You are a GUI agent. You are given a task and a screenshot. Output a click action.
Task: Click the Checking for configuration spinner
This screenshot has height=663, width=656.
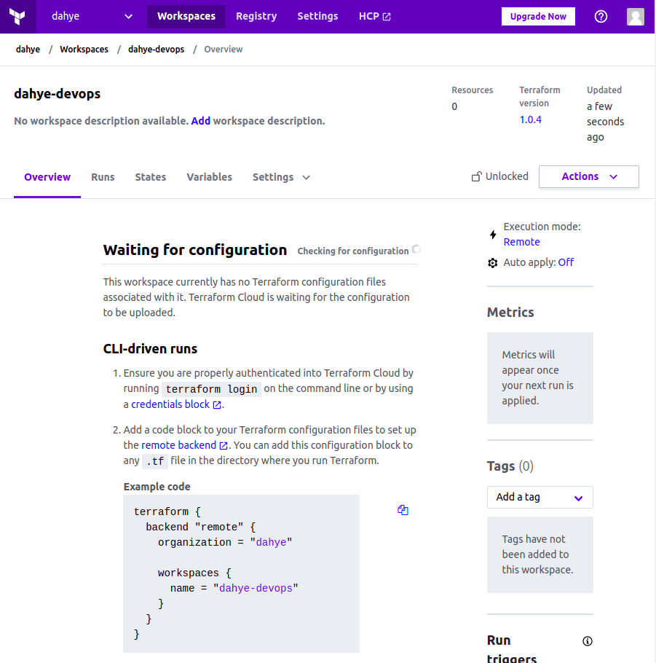click(x=416, y=249)
